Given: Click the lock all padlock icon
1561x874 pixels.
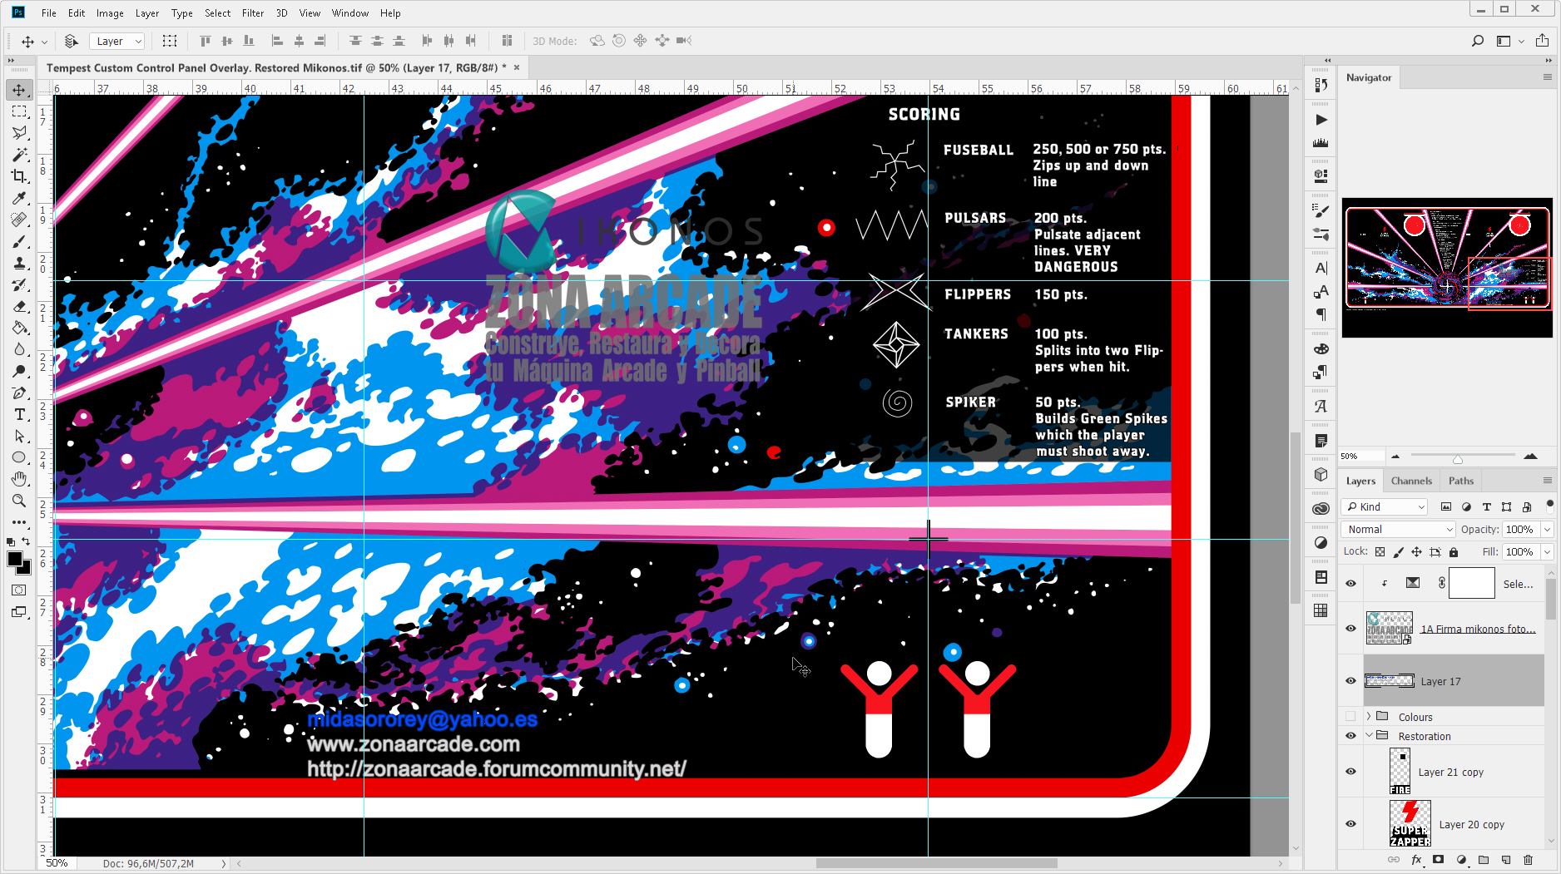Looking at the screenshot, I should pos(1454,552).
